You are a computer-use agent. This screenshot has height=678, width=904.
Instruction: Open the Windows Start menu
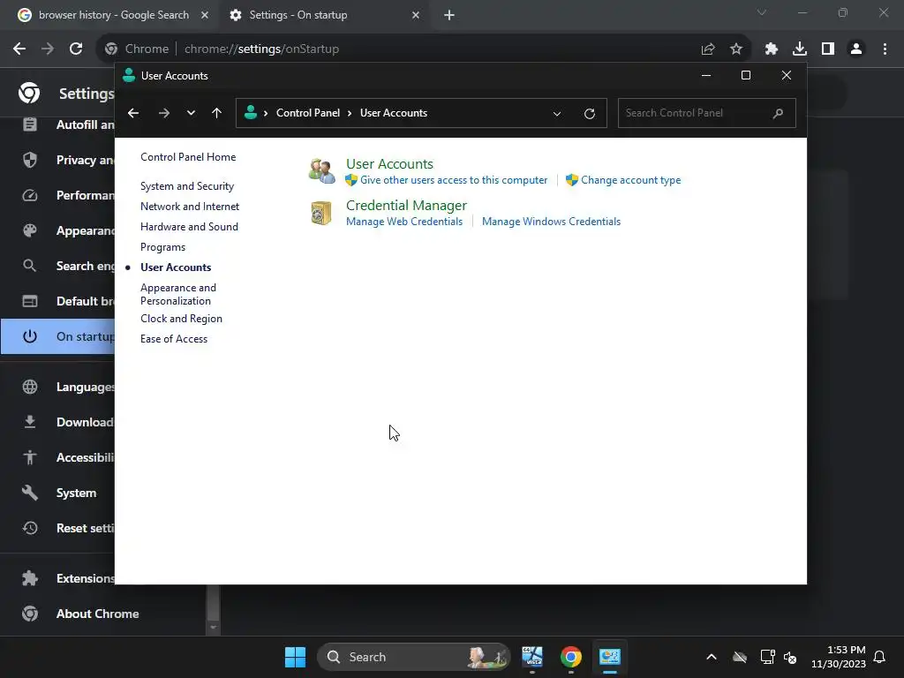(x=295, y=657)
